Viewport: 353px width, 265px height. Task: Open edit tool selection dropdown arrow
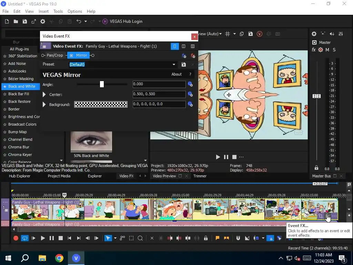[x=115, y=238]
